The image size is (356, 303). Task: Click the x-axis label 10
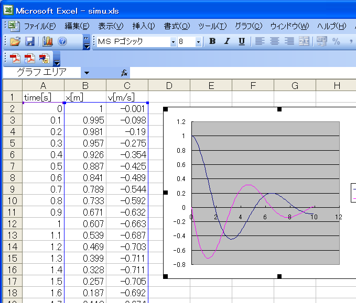pos(314,217)
